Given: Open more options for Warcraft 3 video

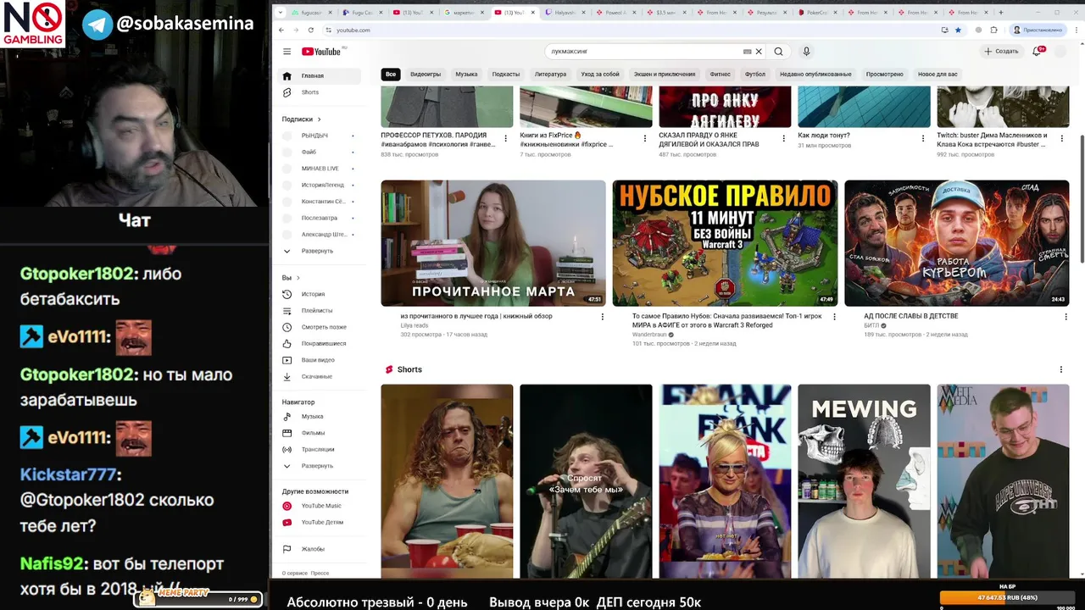Looking at the screenshot, I should pyautogui.click(x=834, y=317).
